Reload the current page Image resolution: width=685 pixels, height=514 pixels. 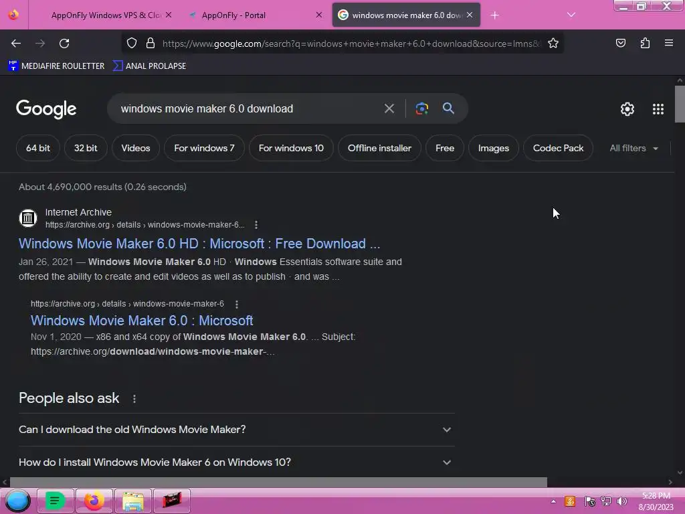point(64,44)
